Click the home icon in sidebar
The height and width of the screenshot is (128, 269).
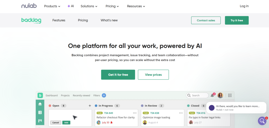click(x=40, y=104)
